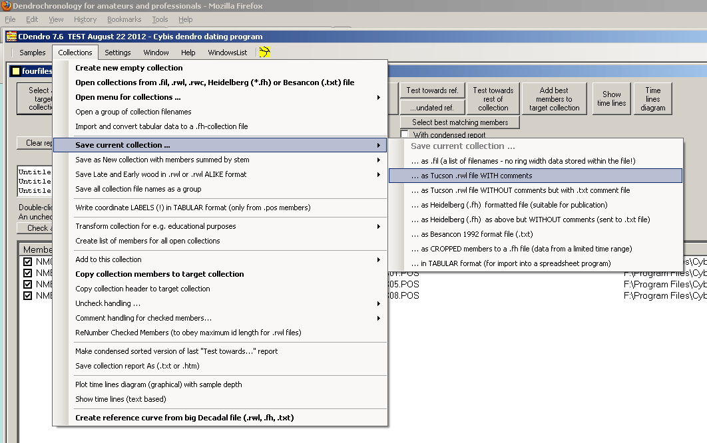The width and height of the screenshot is (707, 443).
Task: Save as Tucson .rwl file WITH comments
Action: (536, 176)
